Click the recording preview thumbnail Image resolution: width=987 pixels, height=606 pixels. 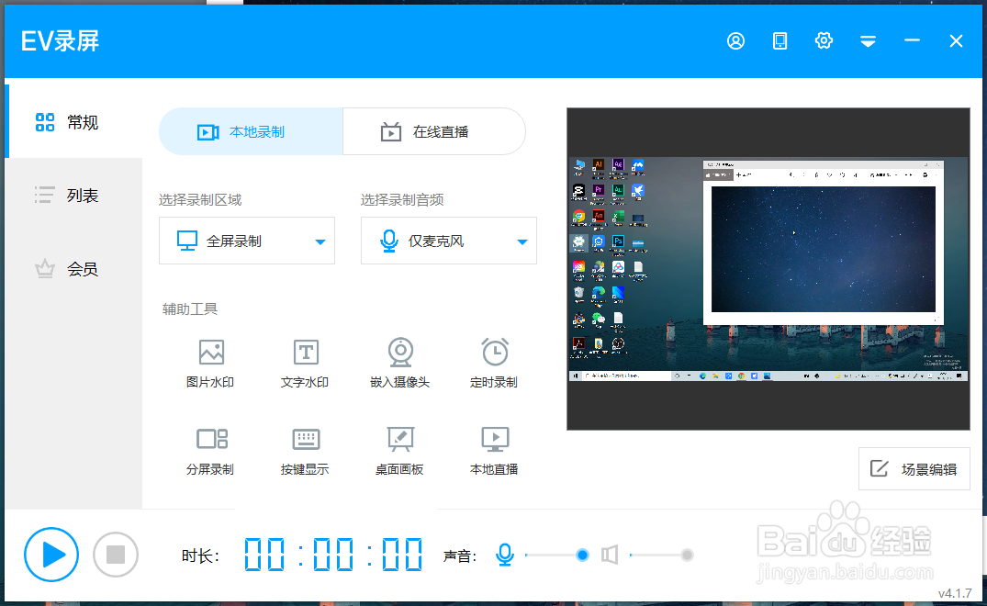pyautogui.click(x=768, y=269)
